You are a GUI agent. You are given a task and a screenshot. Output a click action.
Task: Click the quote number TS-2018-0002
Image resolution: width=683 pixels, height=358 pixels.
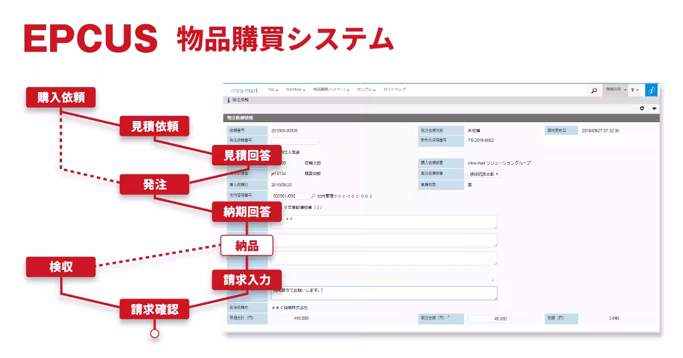(x=481, y=140)
